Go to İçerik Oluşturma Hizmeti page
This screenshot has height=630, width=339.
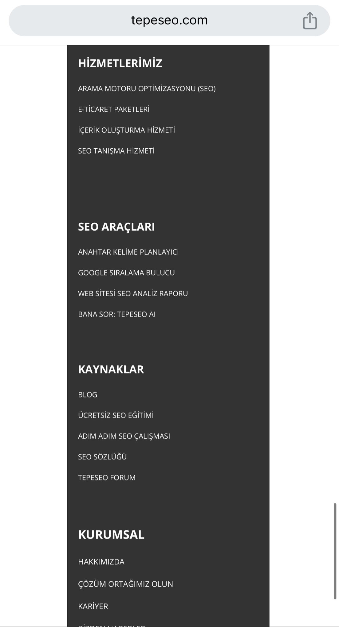(126, 130)
